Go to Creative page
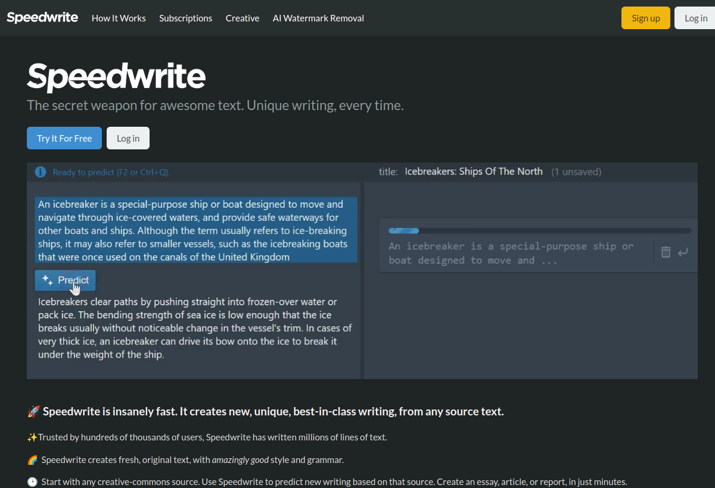The width and height of the screenshot is (715, 488). pyautogui.click(x=243, y=18)
